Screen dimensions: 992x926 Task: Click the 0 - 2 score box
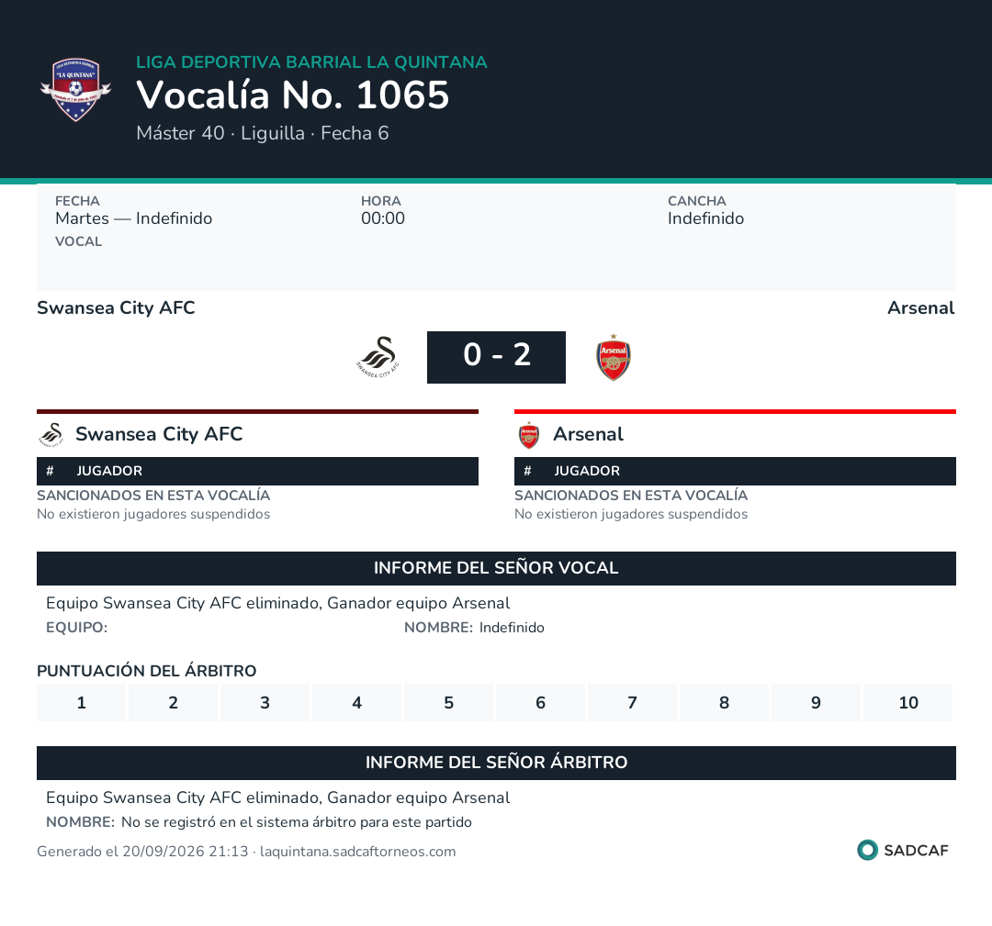pyautogui.click(x=496, y=357)
